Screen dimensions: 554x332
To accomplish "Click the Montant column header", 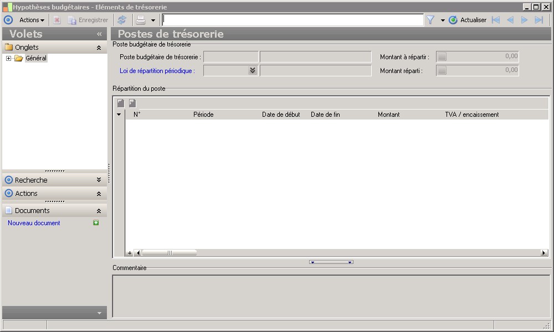I will pyautogui.click(x=389, y=115).
